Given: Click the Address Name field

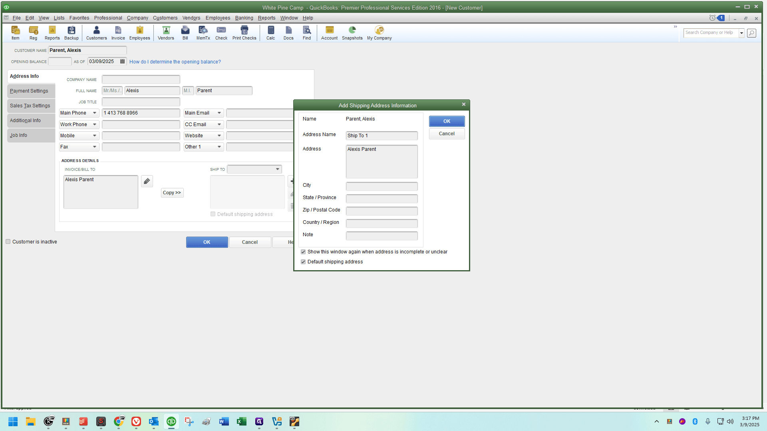Looking at the screenshot, I should click(382, 136).
